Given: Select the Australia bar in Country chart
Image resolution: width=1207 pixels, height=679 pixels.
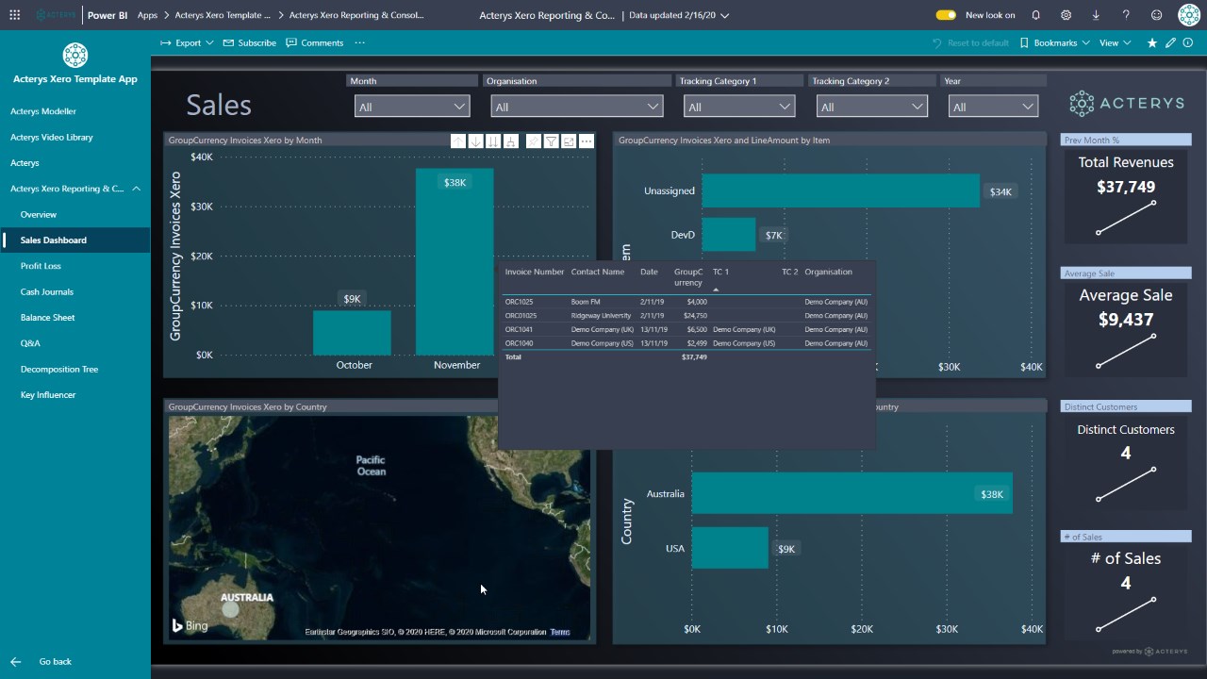Looking at the screenshot, I should [852, 493].
